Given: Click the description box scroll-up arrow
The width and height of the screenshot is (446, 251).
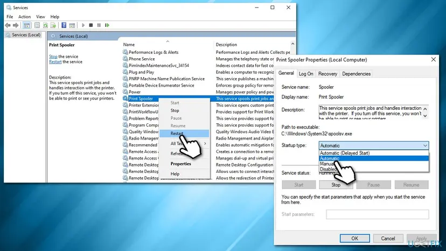Looking at the screenshot, I should click(425, 109).
